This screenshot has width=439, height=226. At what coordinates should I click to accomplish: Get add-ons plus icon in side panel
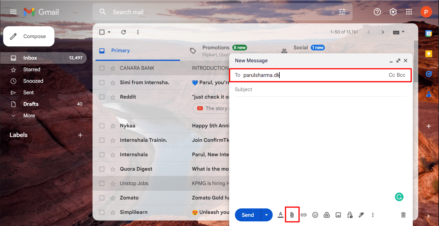[x=429, y=126]
